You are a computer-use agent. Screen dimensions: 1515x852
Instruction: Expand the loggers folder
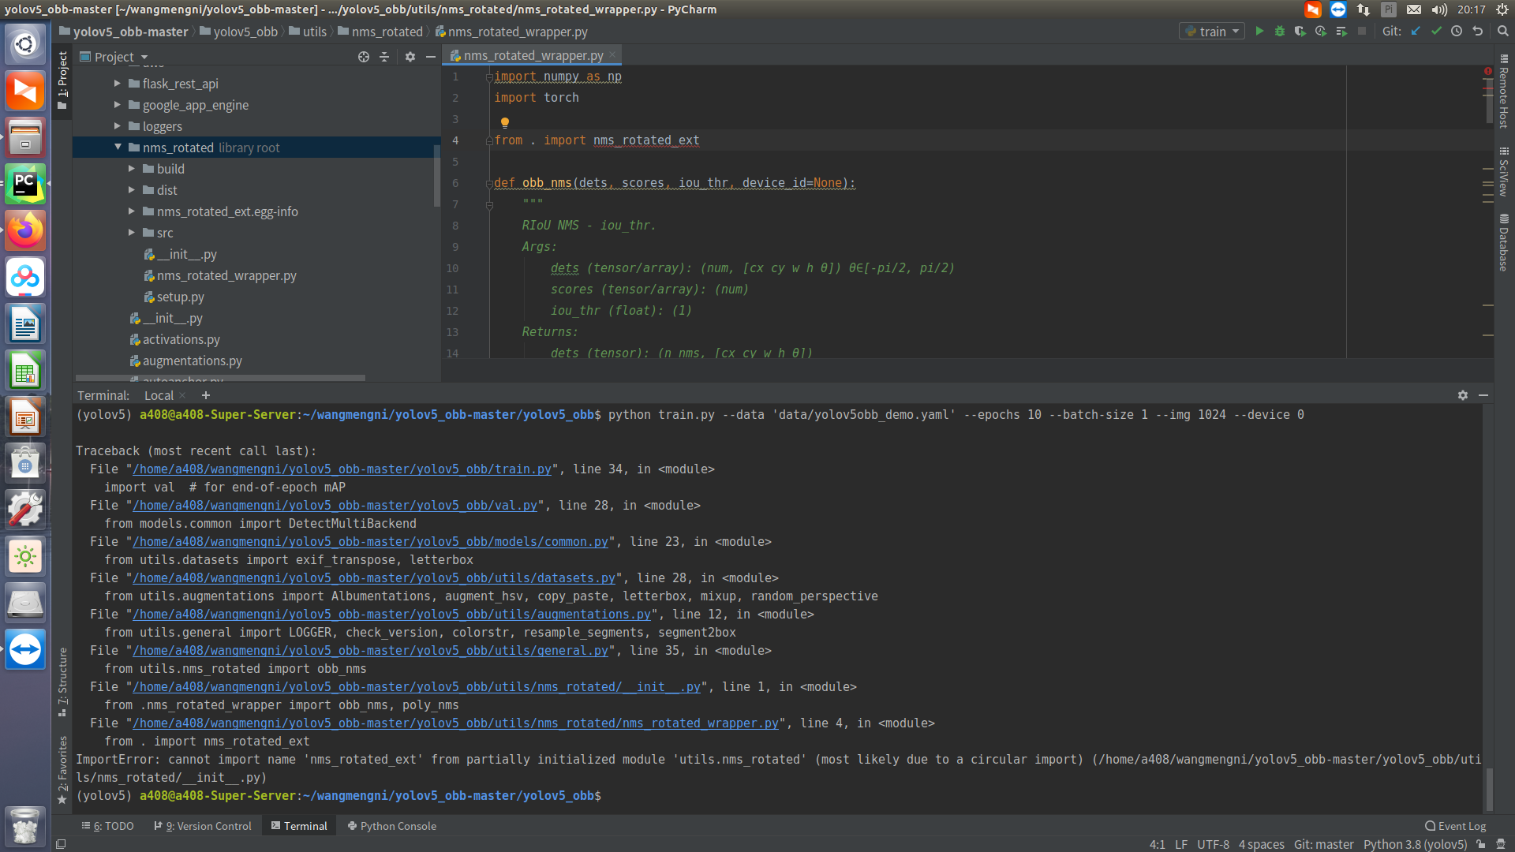(x=118, y=126)
